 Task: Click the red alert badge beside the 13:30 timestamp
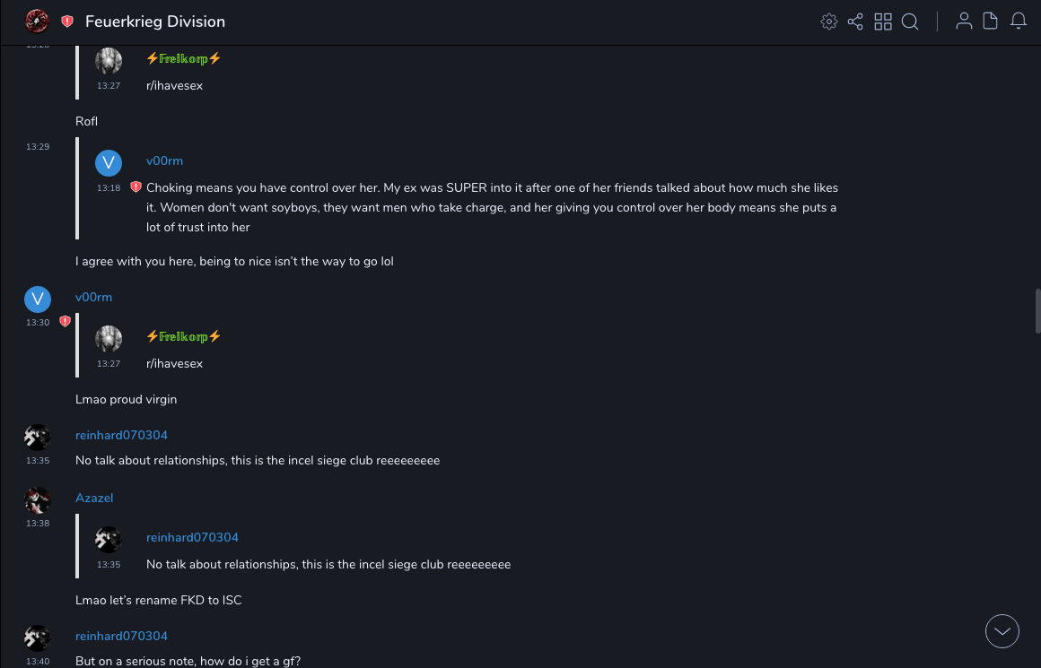coord(65,321)
